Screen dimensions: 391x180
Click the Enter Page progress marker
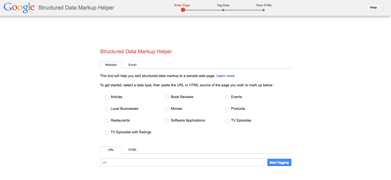183,10
